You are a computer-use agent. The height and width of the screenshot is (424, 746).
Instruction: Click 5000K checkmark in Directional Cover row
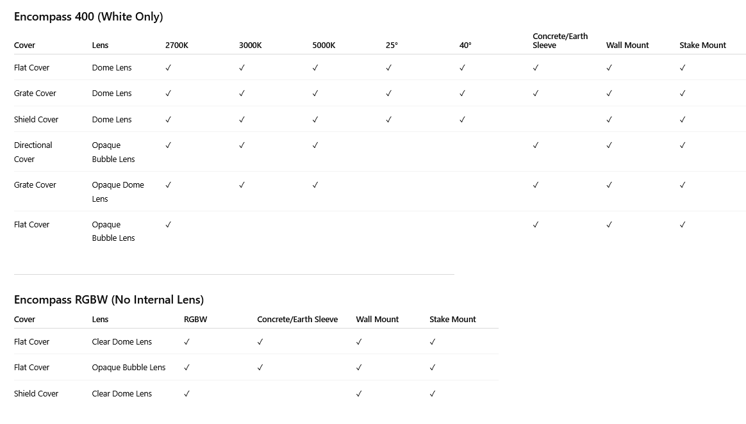coord(315,145)
